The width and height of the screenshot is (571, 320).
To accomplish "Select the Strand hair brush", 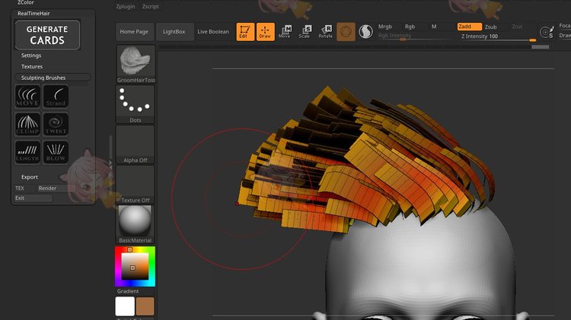I will tap(56, 97).
